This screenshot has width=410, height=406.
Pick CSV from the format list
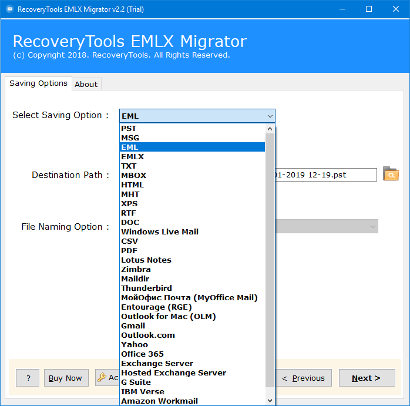[x=192, y=241]
